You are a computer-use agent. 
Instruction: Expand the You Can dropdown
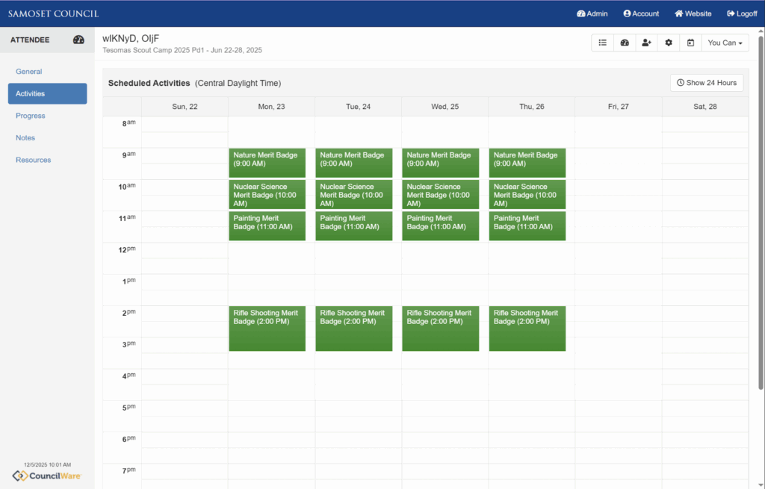725,43
